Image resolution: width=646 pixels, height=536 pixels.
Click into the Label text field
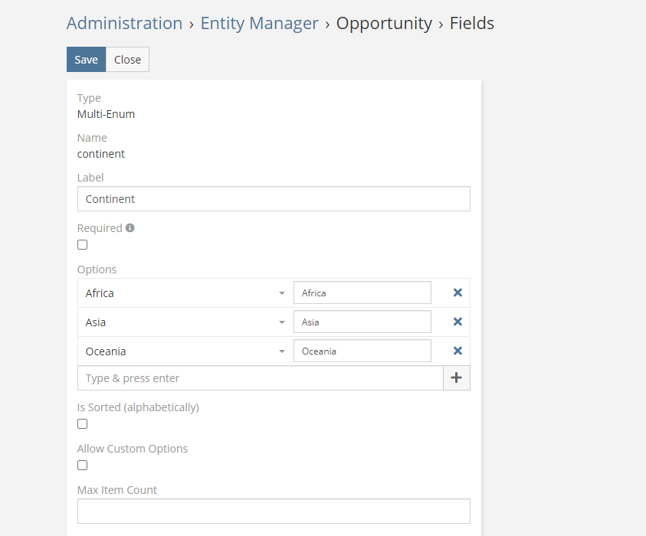coord(274,199)
